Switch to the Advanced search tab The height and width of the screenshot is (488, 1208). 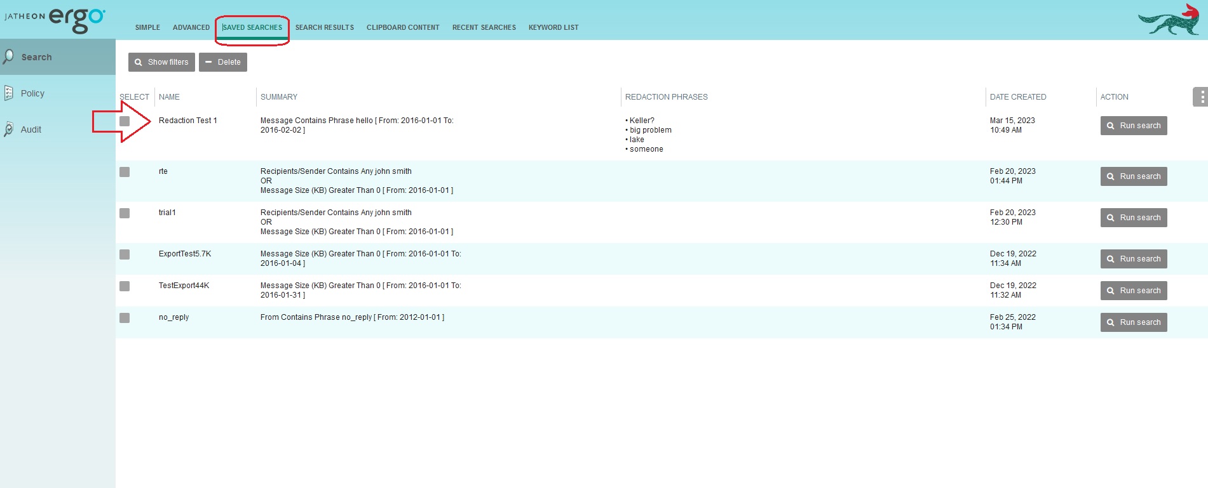tap(191, 27)
